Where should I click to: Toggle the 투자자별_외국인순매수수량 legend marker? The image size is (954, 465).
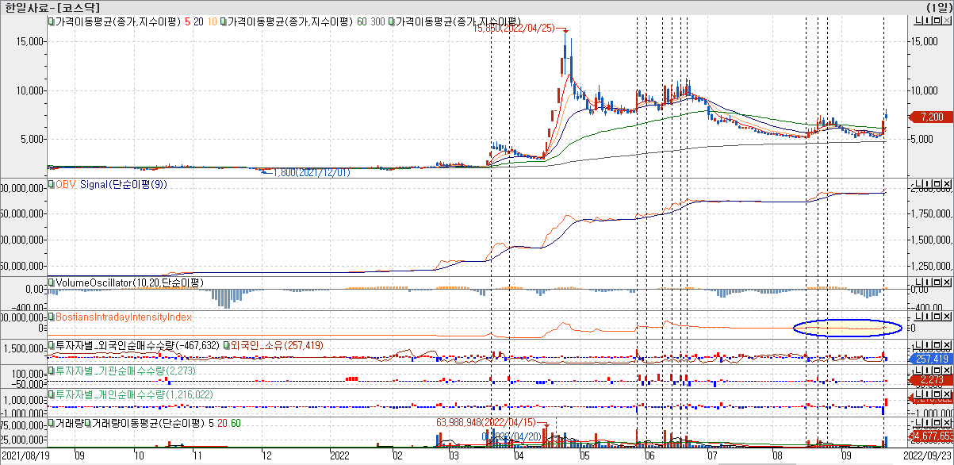point(50,346)
